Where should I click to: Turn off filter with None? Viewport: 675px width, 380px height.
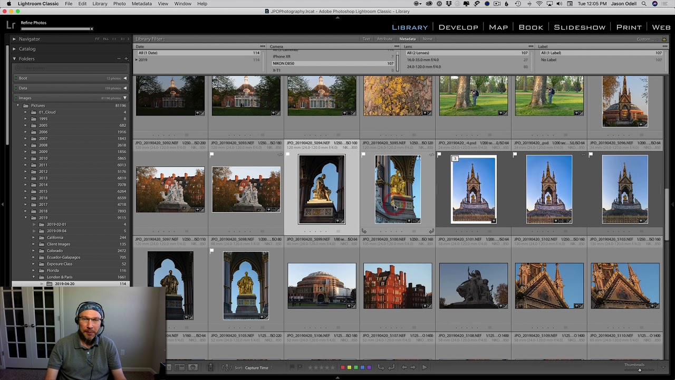[427, 39]
